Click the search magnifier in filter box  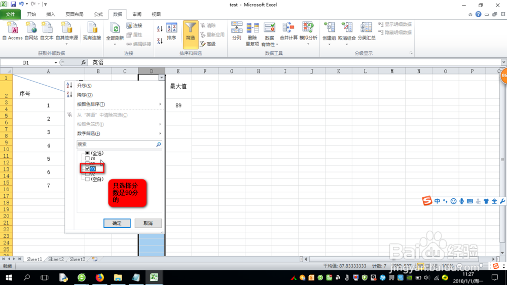pyautogui.click(x=158, y=145)
